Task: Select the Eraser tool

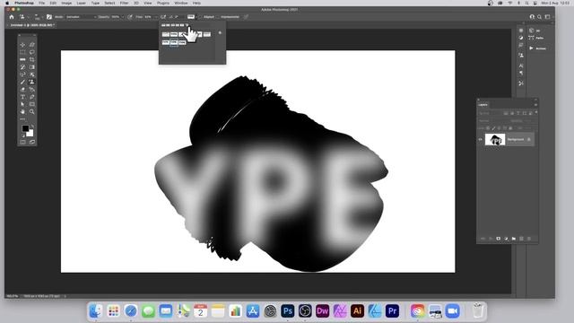Action: point(22,90)
